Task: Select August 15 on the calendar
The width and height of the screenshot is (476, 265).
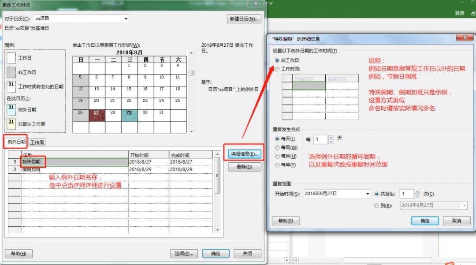Action: 129,92
